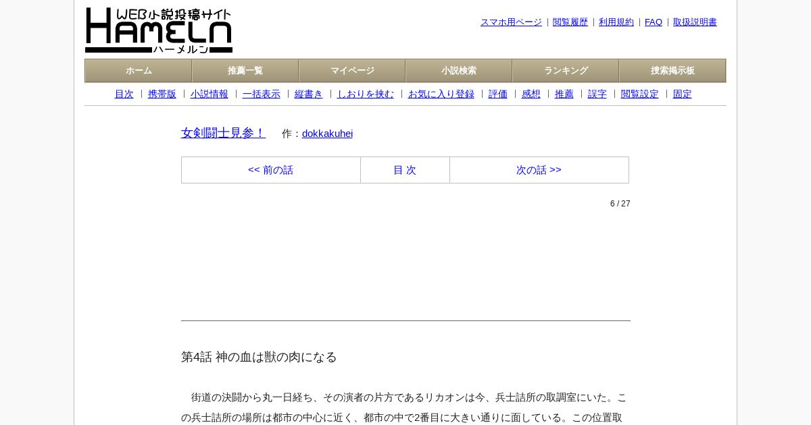This screenshot has height=425, width=811.
Task: Select 一括表示 option
Action: coord(262,94)
